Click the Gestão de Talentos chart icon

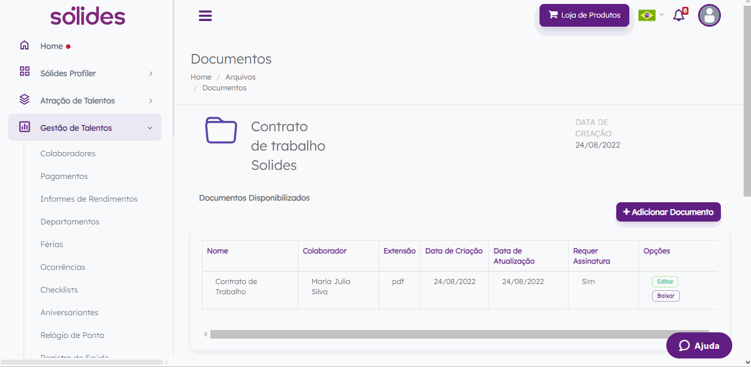[x=24, y=127]
